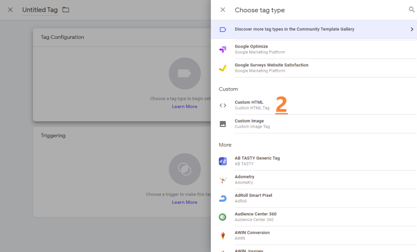The image size is (417, 252).
Task: Expand Community Template Gallery chevron arrow
Action: 412,29
